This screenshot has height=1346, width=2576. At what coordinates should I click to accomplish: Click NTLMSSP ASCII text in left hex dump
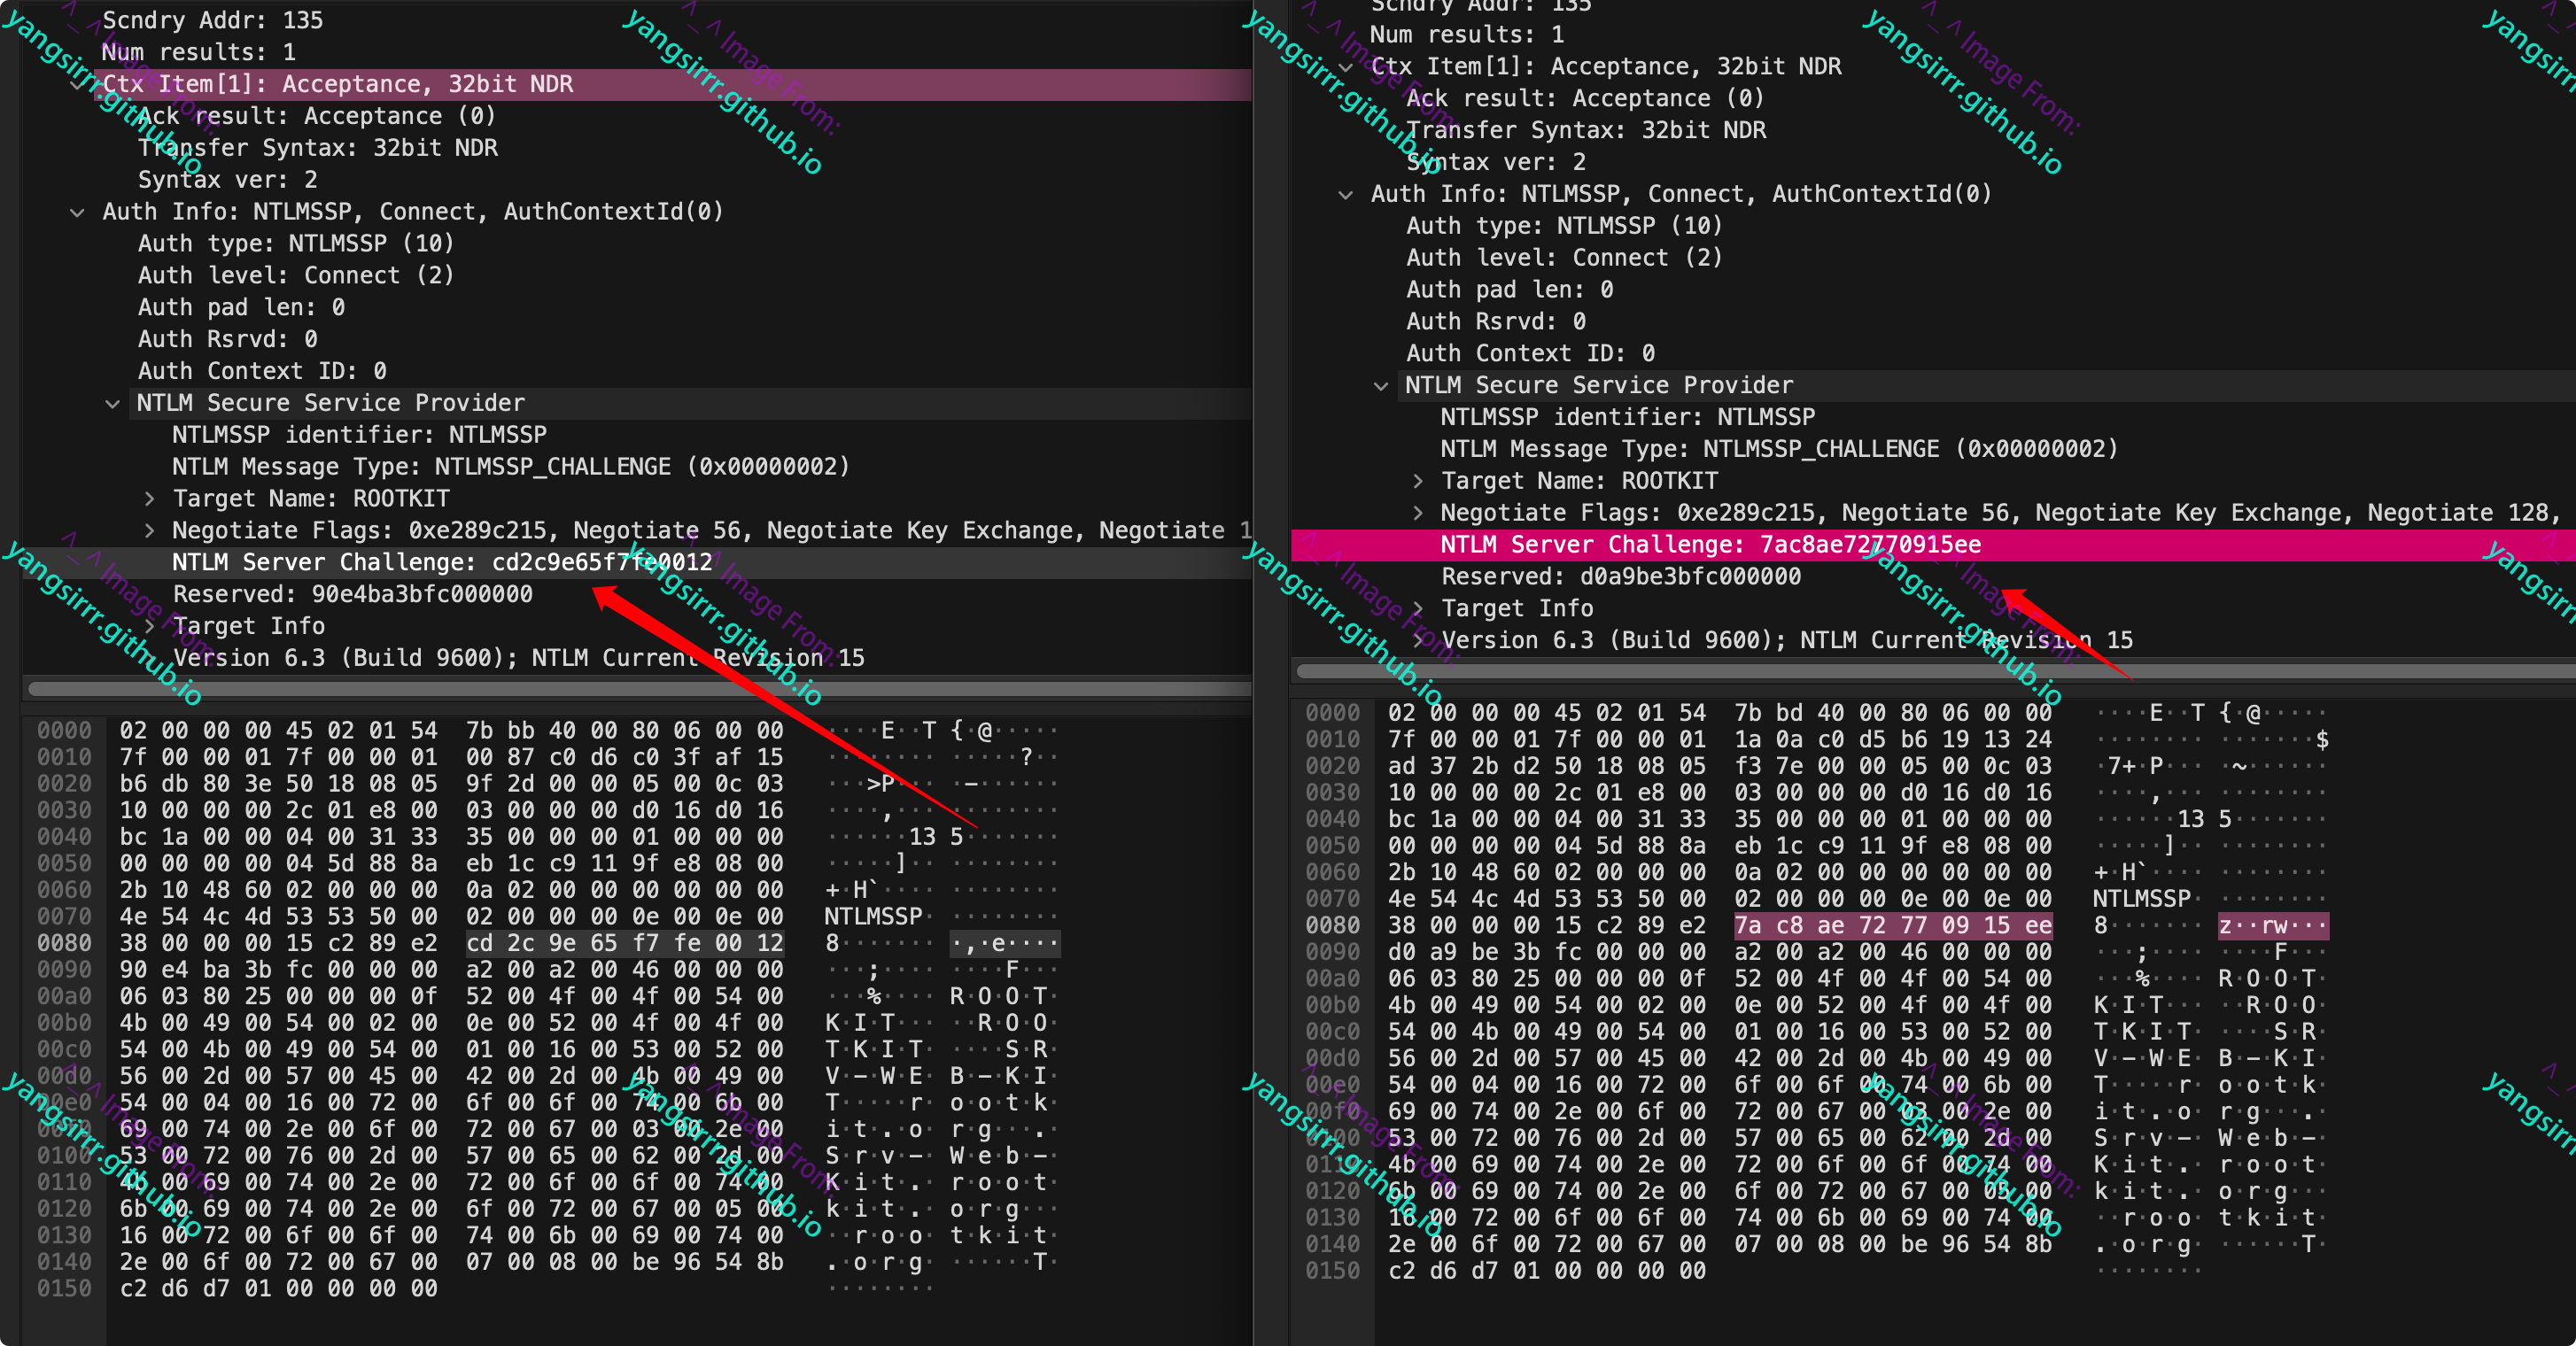point(873,917)
